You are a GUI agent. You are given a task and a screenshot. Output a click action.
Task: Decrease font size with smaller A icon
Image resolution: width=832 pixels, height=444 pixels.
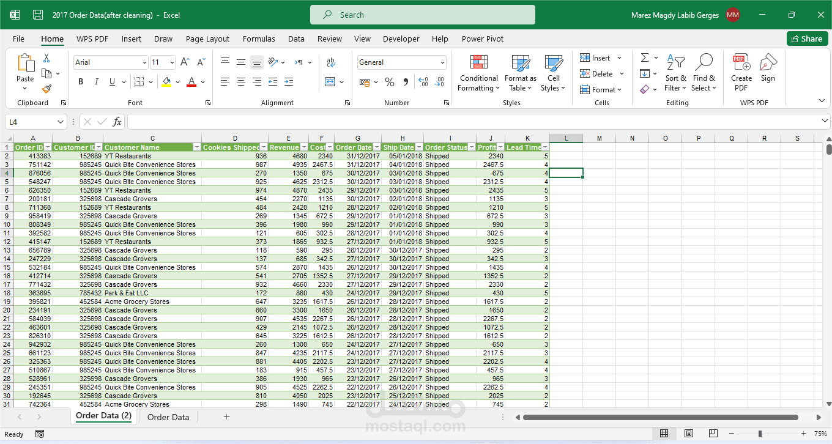click(201, 62)
